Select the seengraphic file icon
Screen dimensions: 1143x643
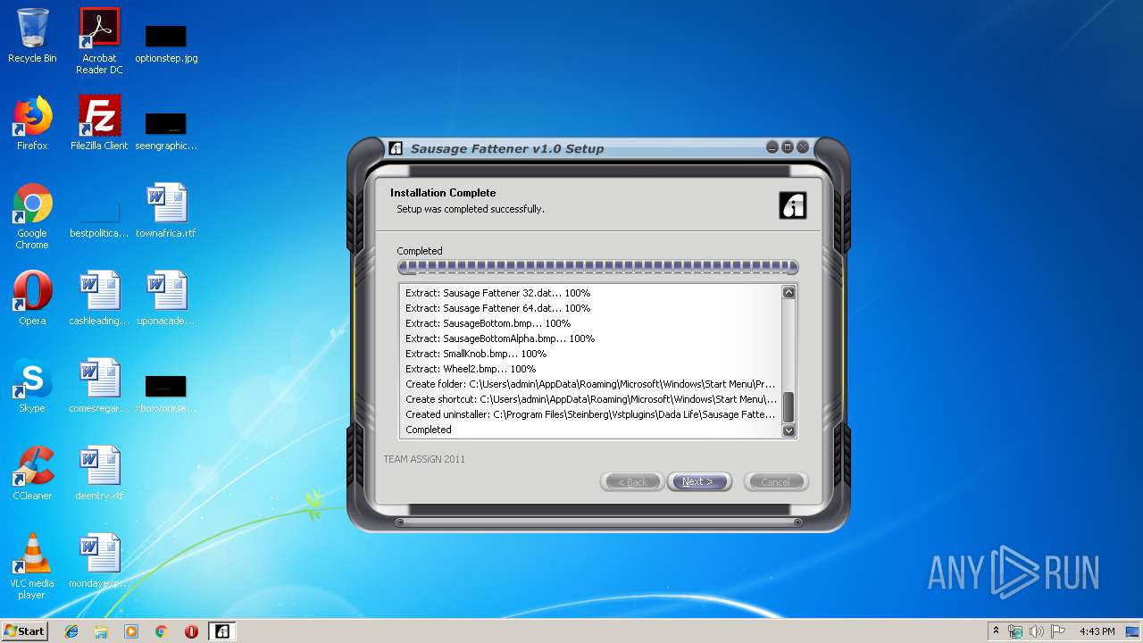click(x=166, y=129)
